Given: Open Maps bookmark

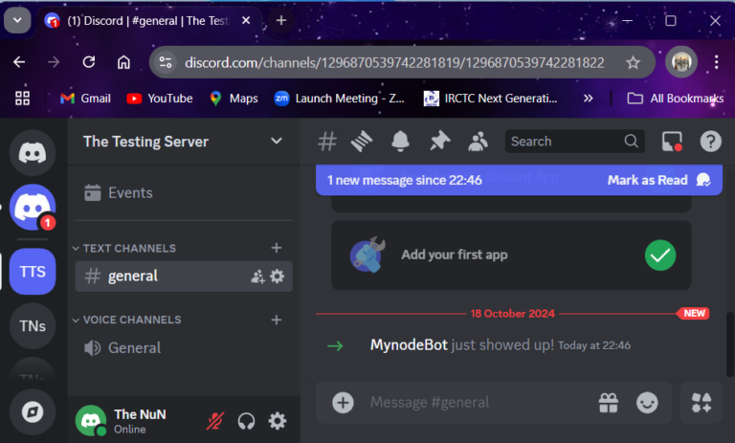Looking at the screenshot, I should click(234, 99).
